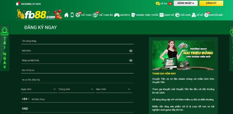
Task: Expand the Tháng Sinh dropdown
Action: 77,90
